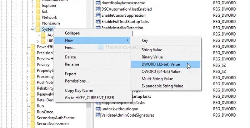Click EnableFullTrustStartupTasks DWORD value icon

[x=98, y=21]
